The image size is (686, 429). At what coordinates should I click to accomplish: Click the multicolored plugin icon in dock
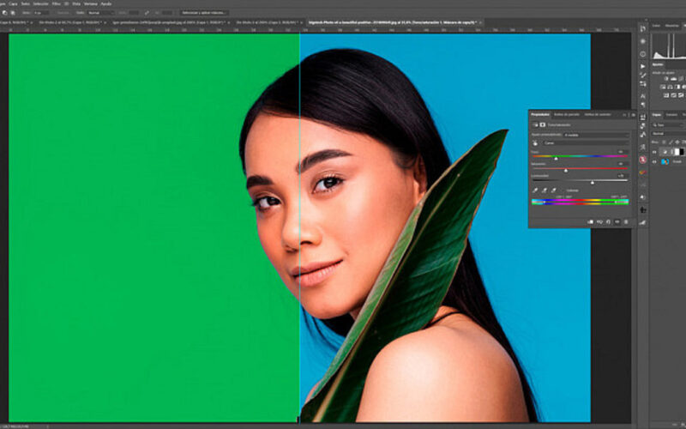click(642, 172)
